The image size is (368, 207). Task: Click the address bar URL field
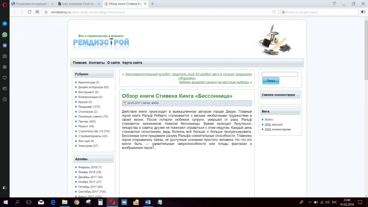(157, 12)
